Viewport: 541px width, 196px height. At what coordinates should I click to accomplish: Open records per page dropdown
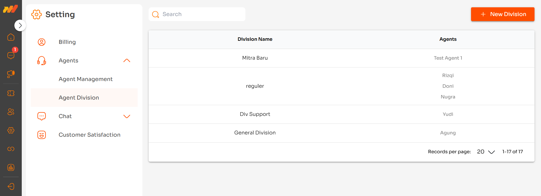pyautogui.click(x=486, y=152)
